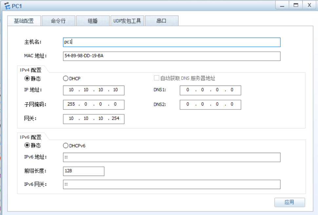This screenshot has height=215, width=318.
Task: Click the IPv6 地址 input field
Action: pyautogui.click(x=171, y=157)
